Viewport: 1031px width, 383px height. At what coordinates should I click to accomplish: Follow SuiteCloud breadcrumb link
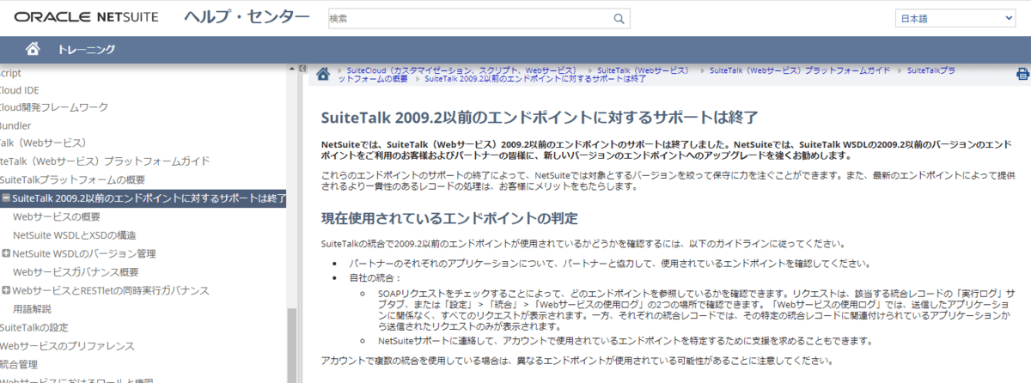pyautogui.click(x=462, y=70)
